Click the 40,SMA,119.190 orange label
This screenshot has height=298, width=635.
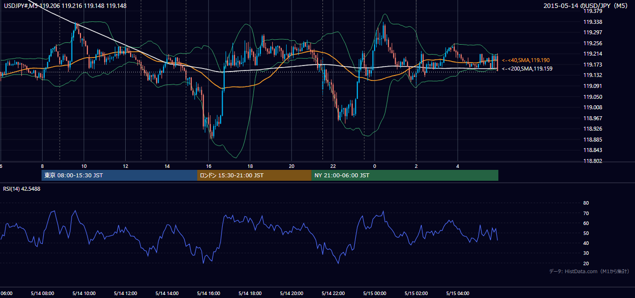click(x=526, y=60)
